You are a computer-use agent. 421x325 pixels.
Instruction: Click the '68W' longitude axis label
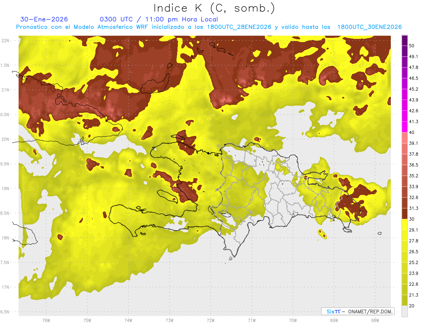[375, 320]
